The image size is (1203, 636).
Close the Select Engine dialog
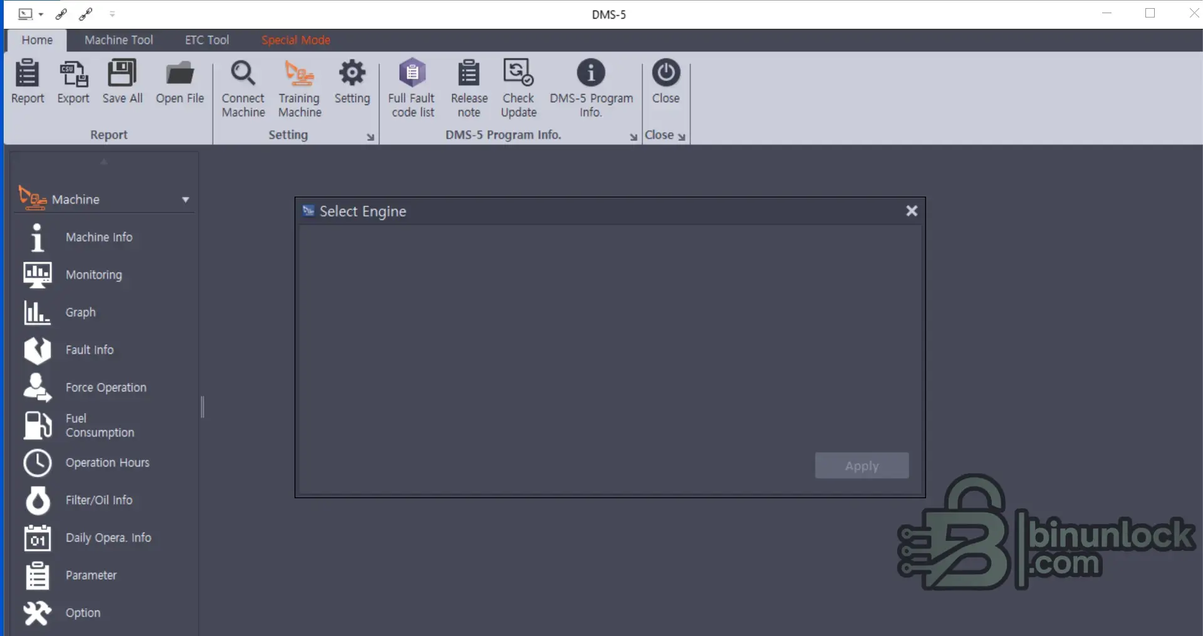(912, 211)
